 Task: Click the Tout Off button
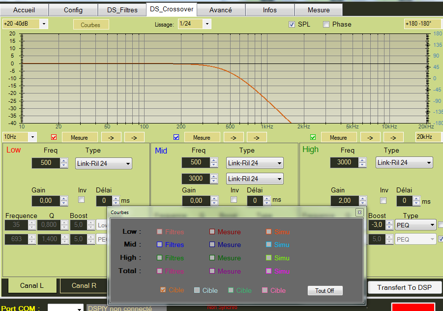point(325,291)
